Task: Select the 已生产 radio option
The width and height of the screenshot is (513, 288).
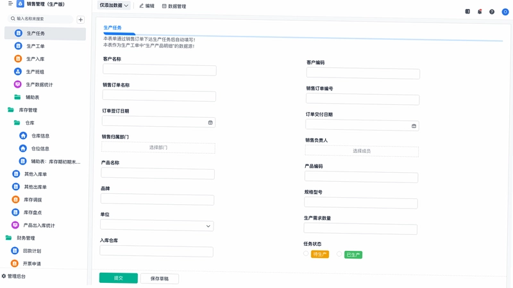Action: coord(339,253)
